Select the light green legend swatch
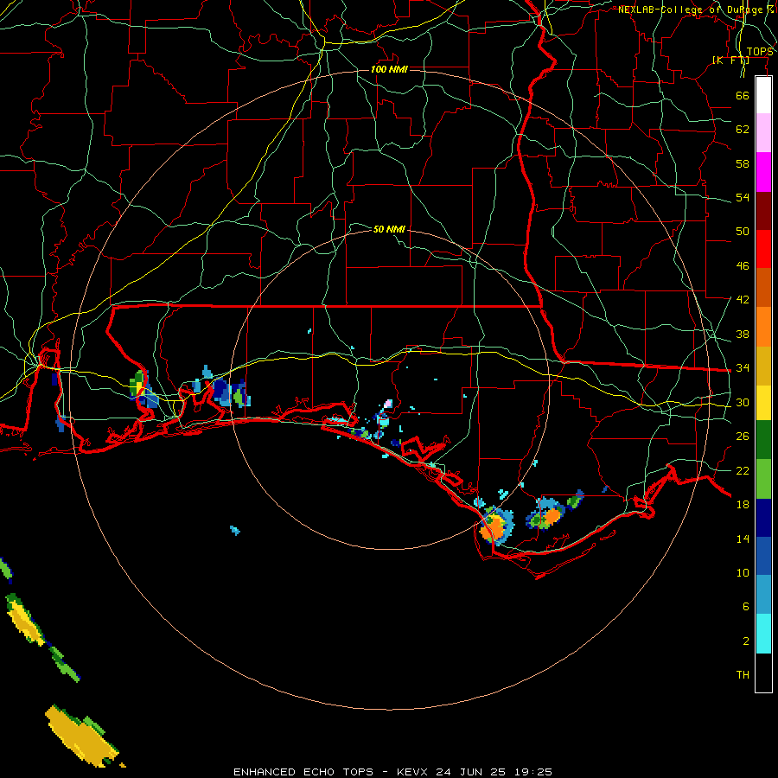Viewport: 778px width, 778px height. (x=763, y=479)
